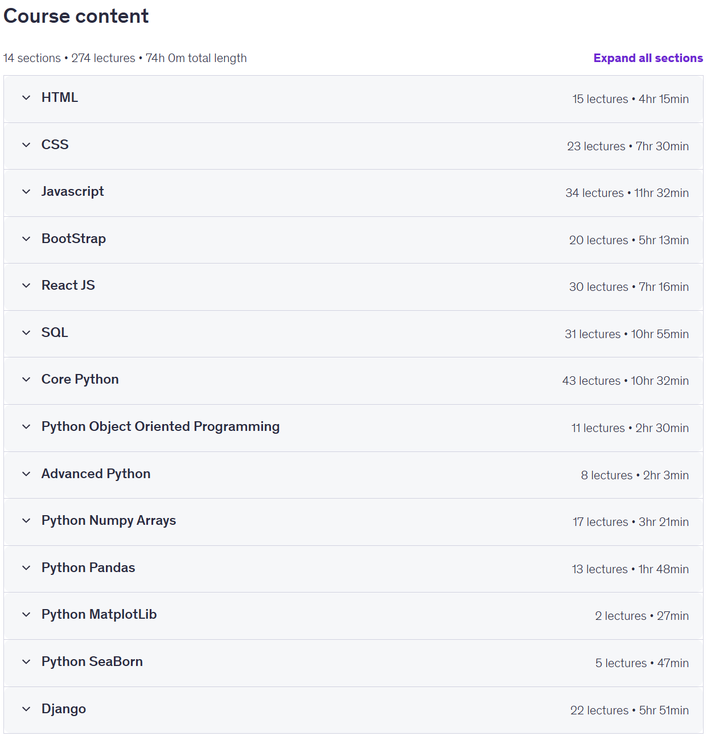Expand Python Object Oriented Programming chevron
Screen dimensions: 707x736
click(26, 427)
